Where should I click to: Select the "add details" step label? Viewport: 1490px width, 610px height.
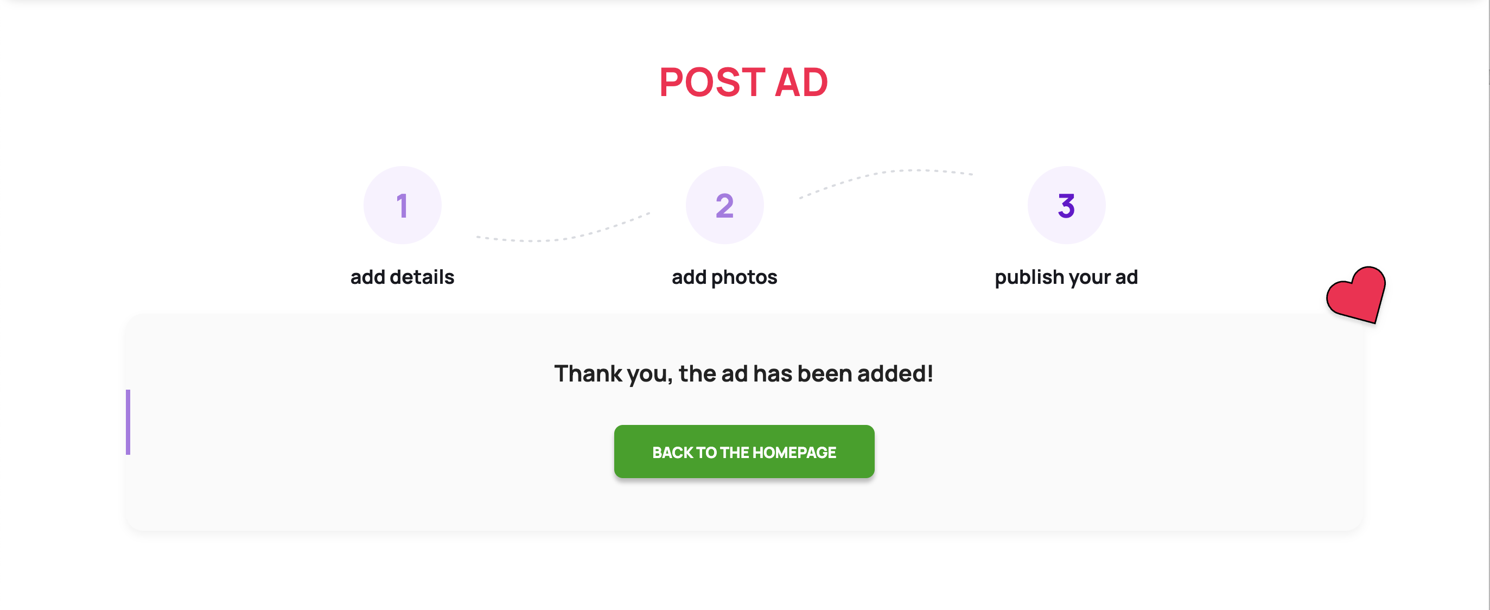coord(402,277)
